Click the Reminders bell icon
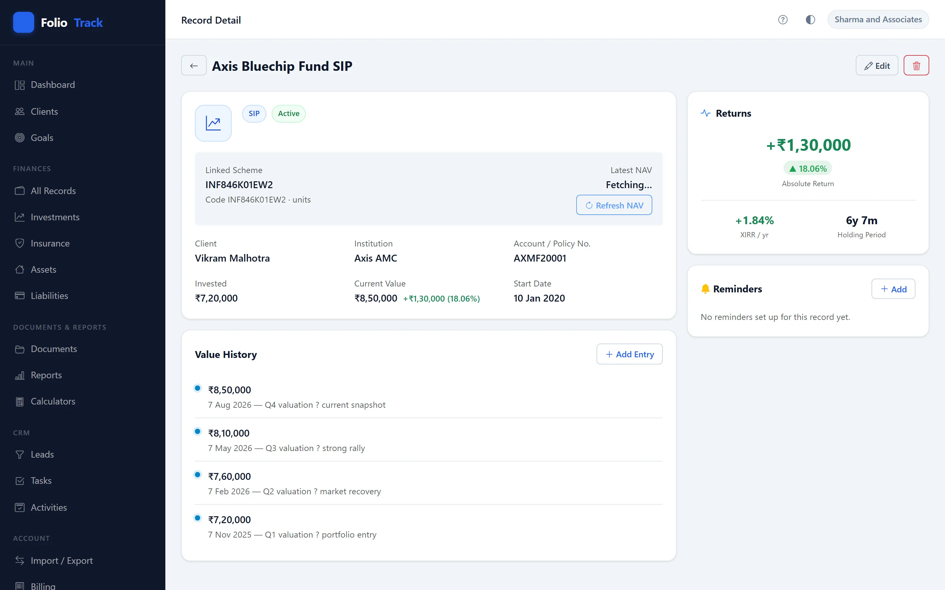Screen dimensions: 945x590 [x=705, y=289]
